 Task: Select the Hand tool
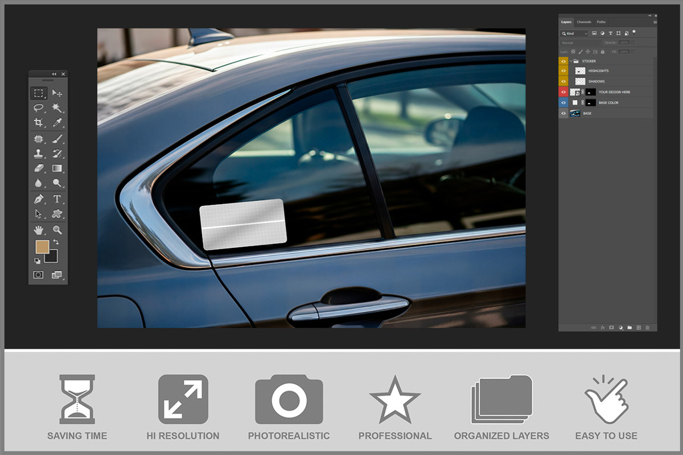click(39, 230)
